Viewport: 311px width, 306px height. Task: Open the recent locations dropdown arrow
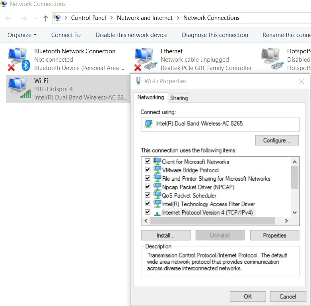tap(35, 18)
